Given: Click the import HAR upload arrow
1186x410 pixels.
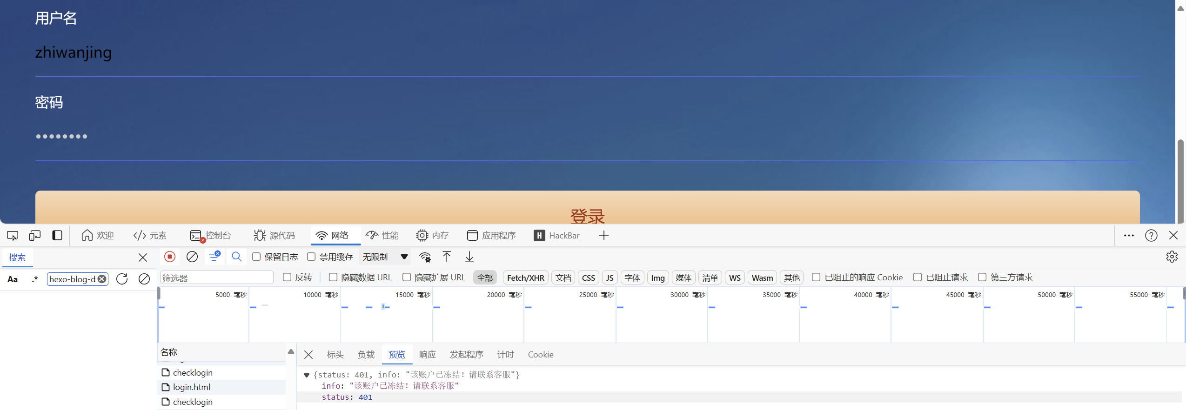Looking at the screenshot, I should point(447,257).
